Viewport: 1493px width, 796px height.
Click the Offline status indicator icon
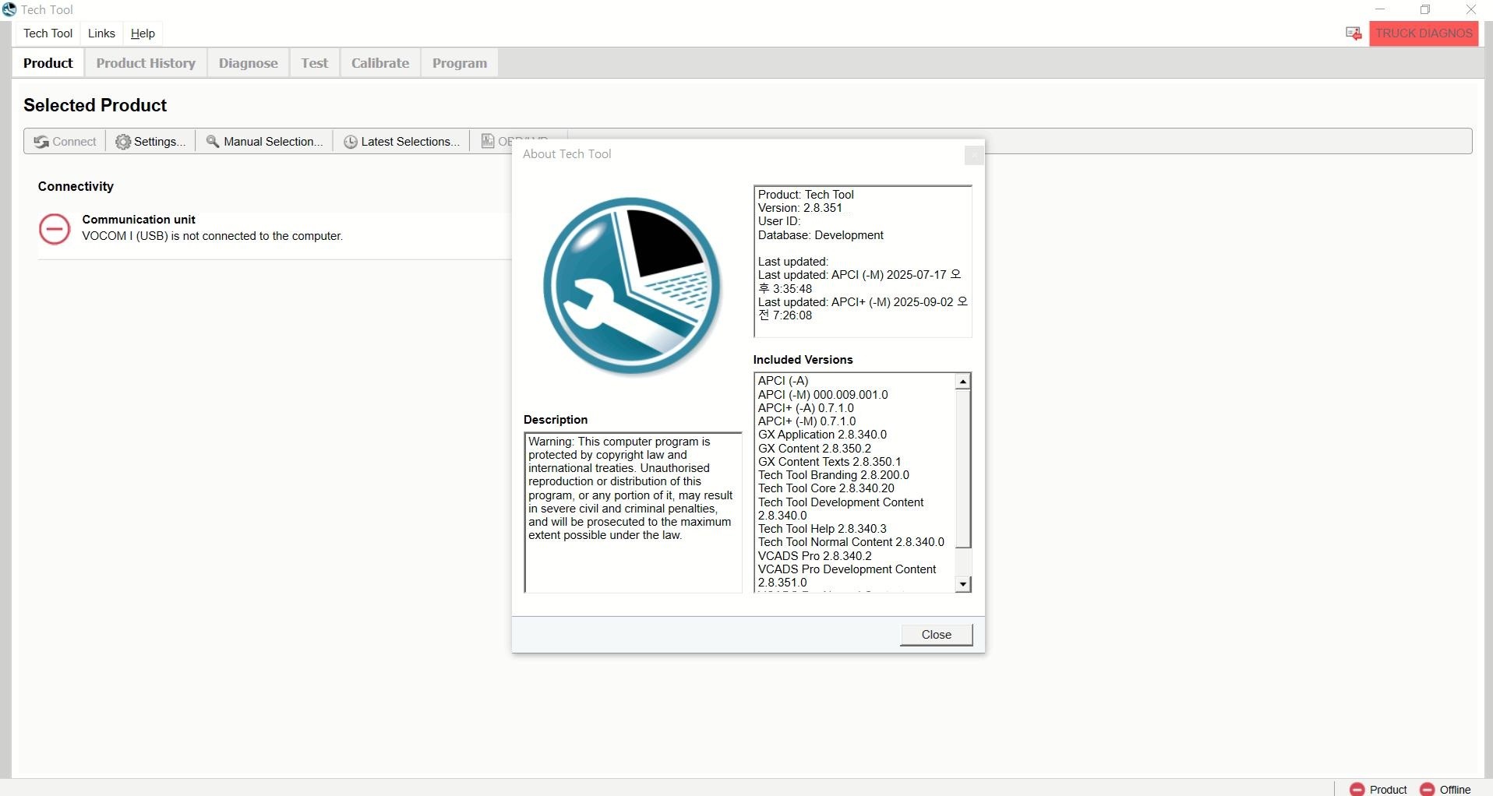point(1428,789)
